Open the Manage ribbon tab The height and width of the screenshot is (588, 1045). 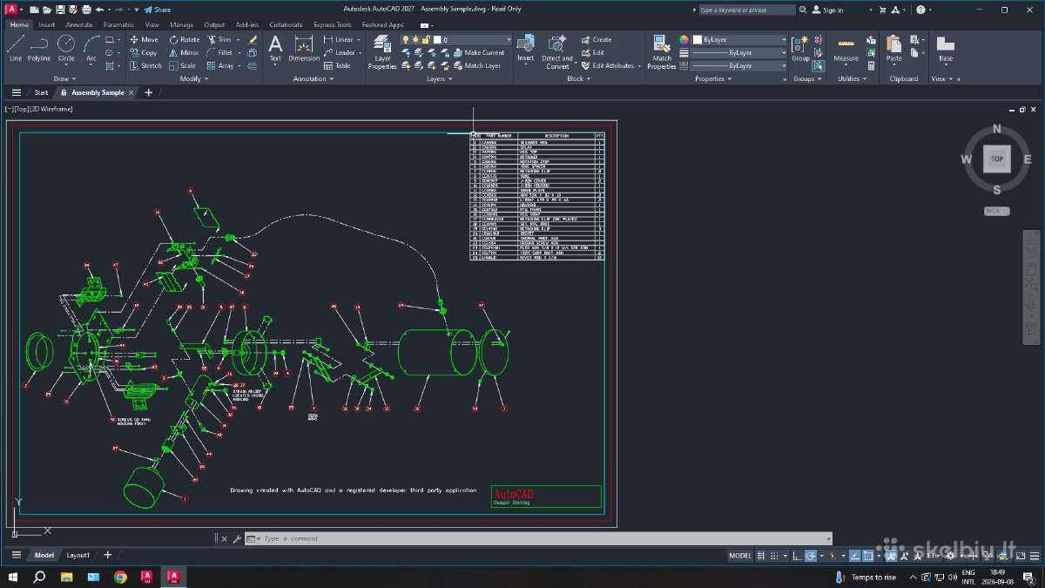click(182, 24)
